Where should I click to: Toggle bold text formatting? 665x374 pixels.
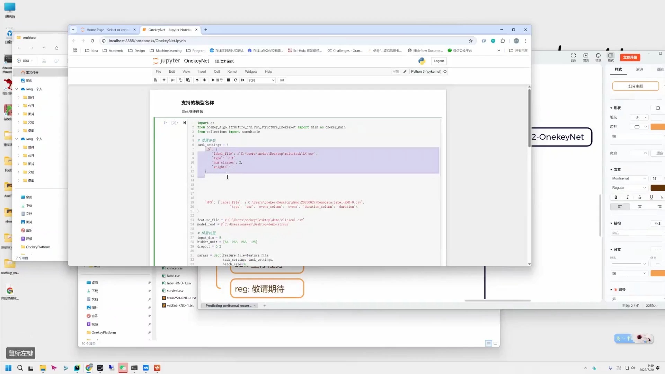point(616,197)
